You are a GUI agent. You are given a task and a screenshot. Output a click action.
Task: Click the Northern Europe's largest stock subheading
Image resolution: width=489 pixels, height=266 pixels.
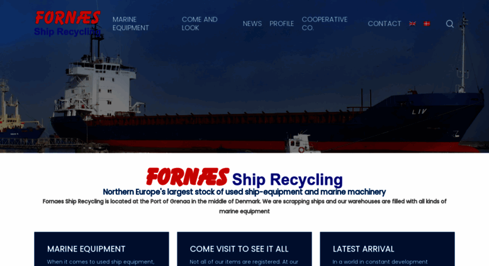pos(244,192)
